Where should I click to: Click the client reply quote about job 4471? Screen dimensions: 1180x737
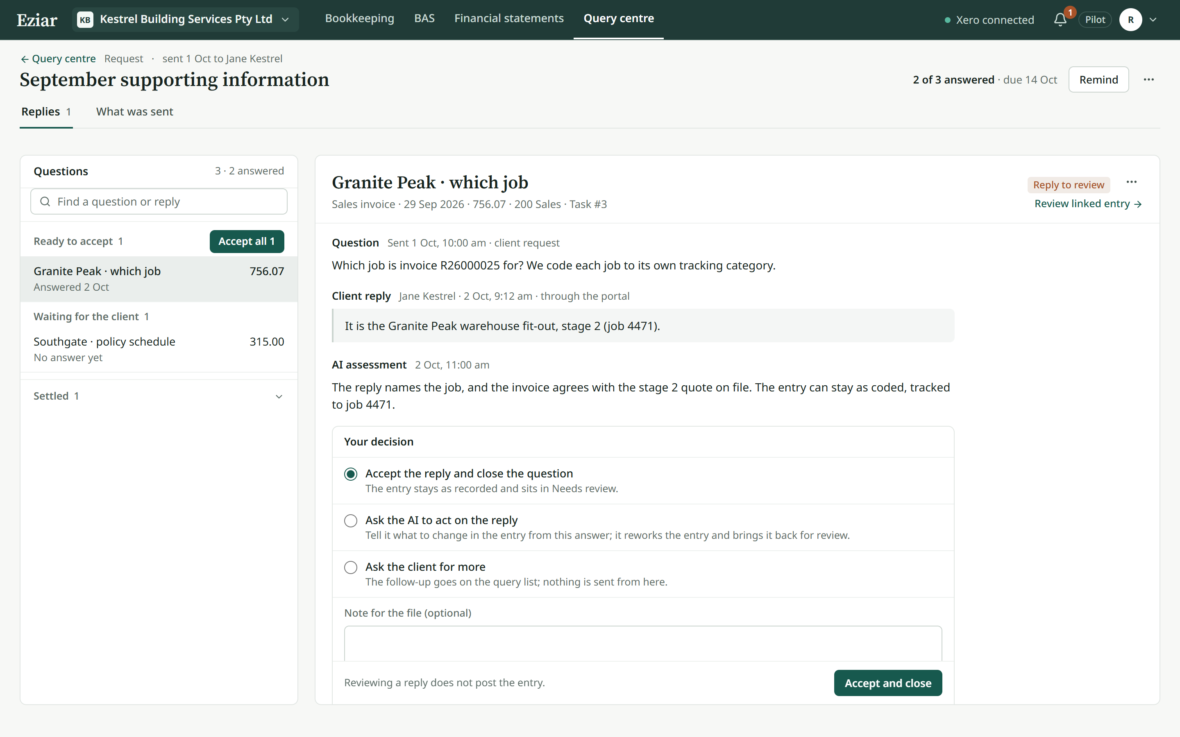click(x=643, y=326)
